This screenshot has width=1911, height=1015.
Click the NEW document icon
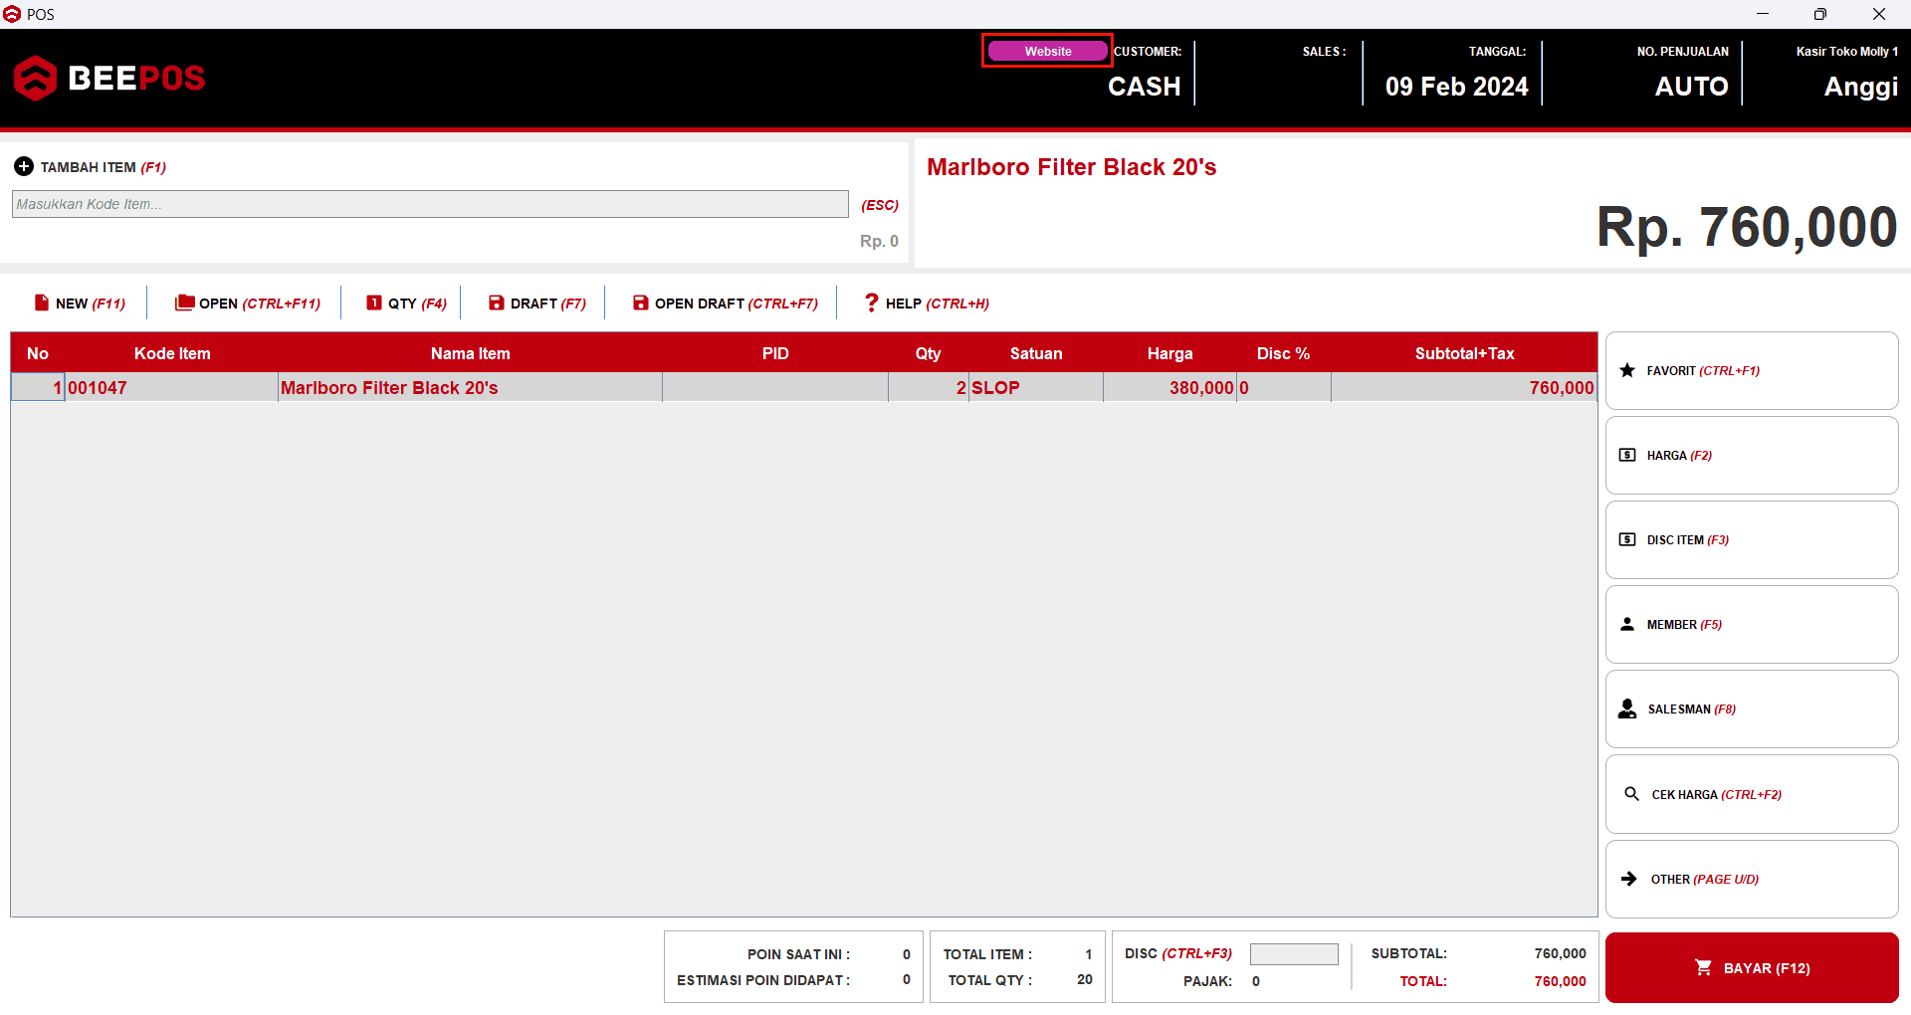42,303
